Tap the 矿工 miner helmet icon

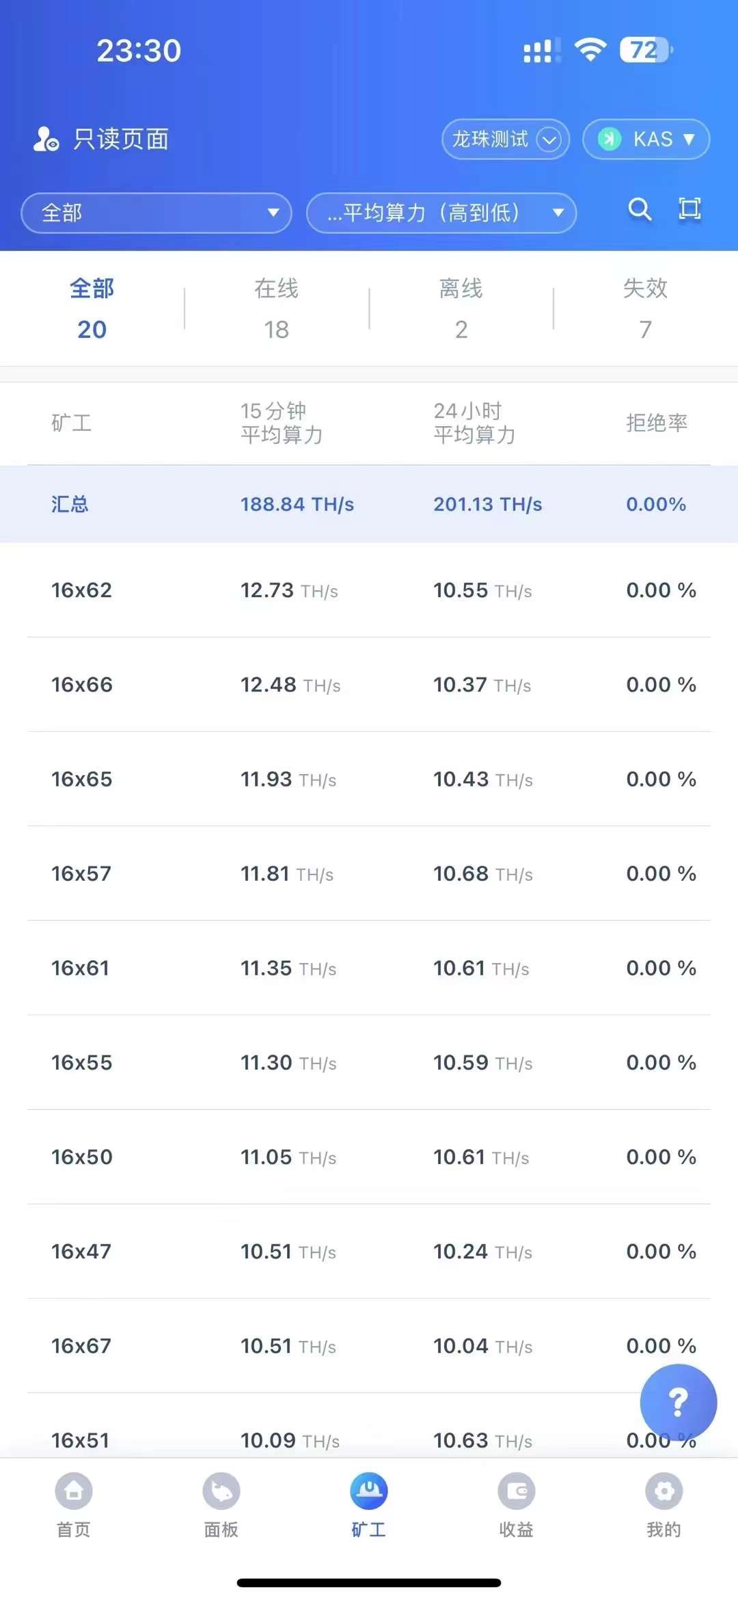click(x=369, y=1491)
